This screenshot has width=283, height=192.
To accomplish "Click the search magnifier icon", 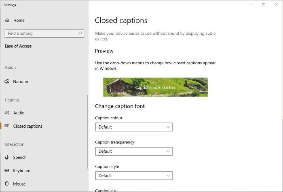I will pos(80,34).
